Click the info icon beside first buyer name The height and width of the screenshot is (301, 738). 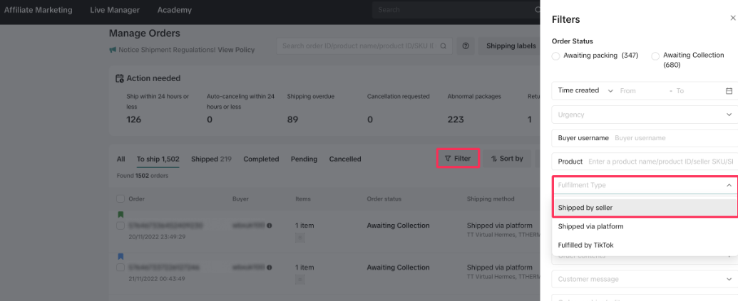[270, 226]
